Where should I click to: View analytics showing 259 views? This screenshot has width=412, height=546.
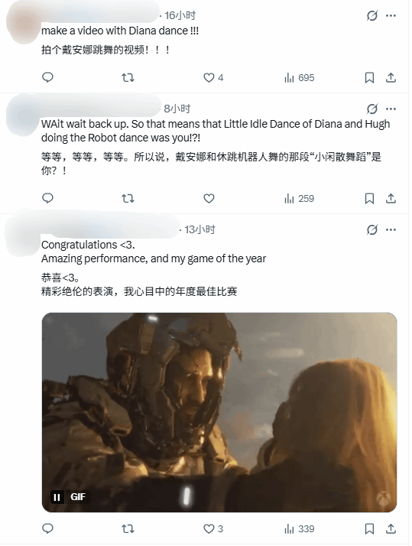click(300, 199)
